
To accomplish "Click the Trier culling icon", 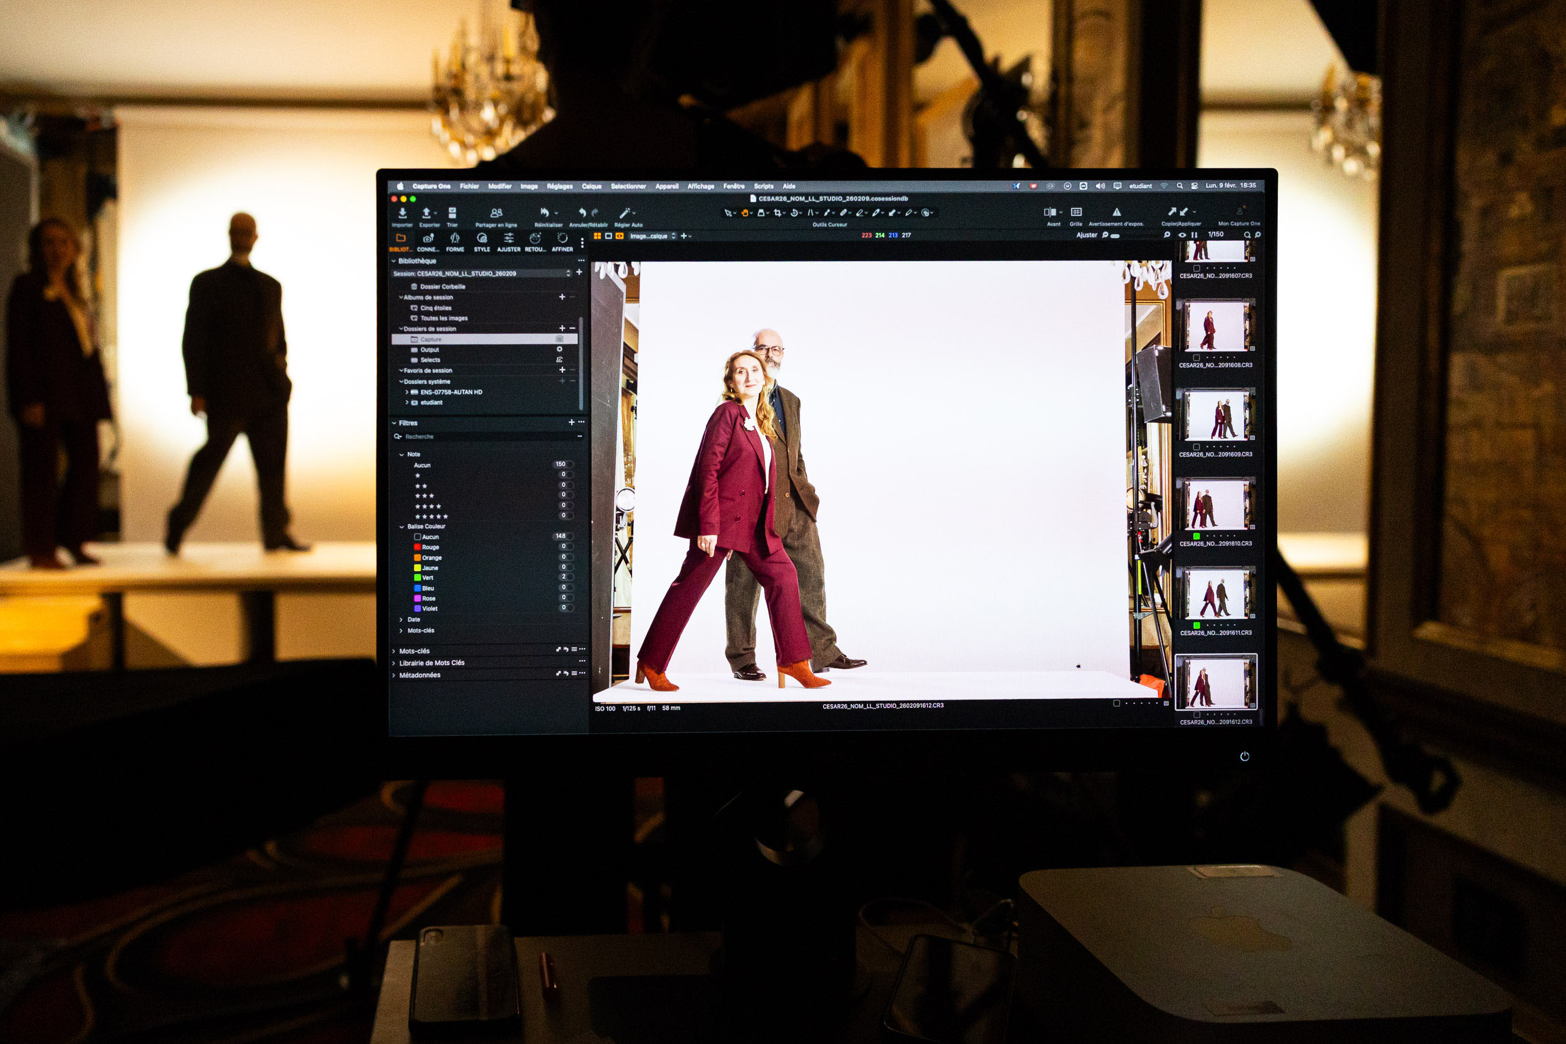I will 452,213.
